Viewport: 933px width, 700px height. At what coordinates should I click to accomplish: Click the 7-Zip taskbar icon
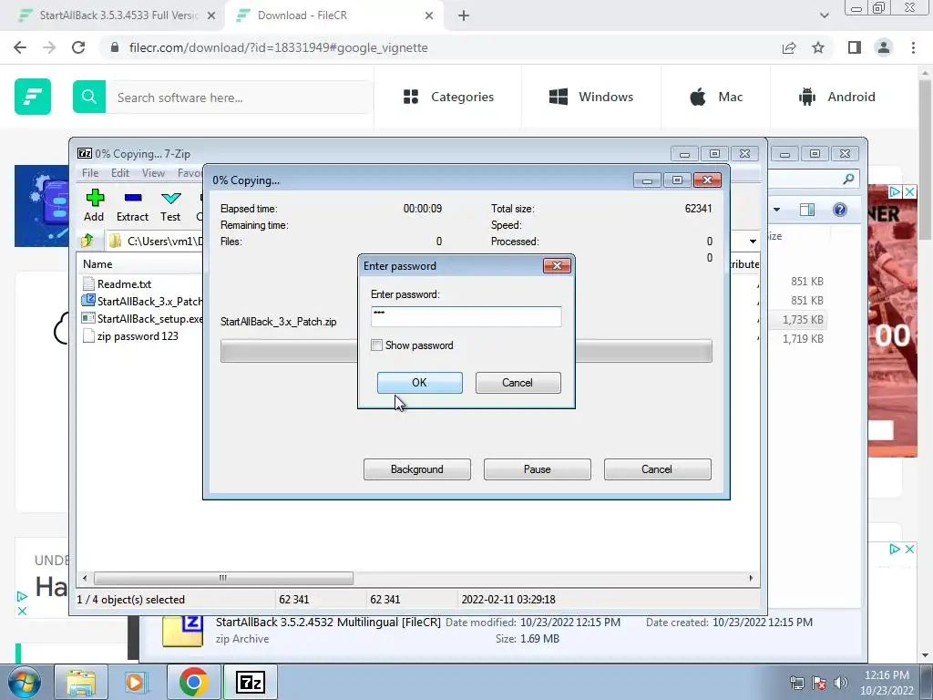click(250, 682)
